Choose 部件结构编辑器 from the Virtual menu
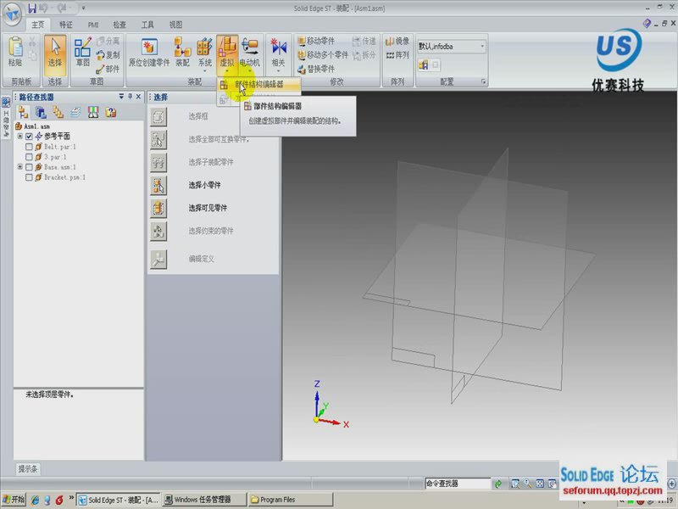Viewport: 678px width, 509px height. pyautogui.click(x=258, y=85)
